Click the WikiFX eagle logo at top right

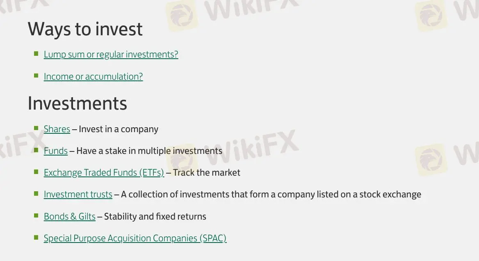click(431, 16)
